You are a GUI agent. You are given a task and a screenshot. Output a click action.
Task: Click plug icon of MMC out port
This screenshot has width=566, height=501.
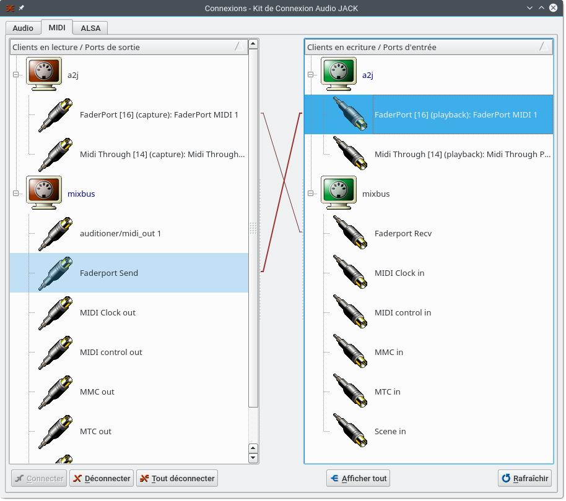tap(56, 392)
